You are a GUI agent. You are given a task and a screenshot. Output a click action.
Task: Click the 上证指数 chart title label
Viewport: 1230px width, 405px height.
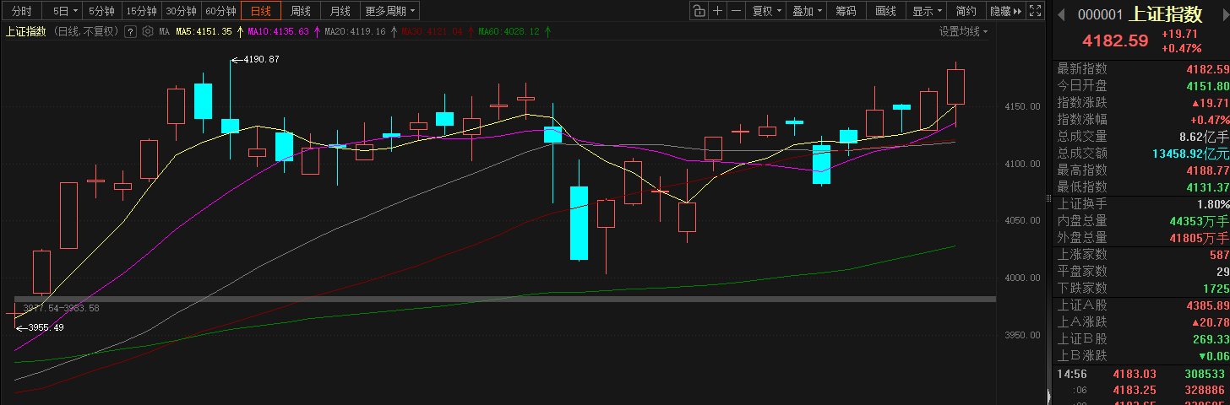(27, 32)
